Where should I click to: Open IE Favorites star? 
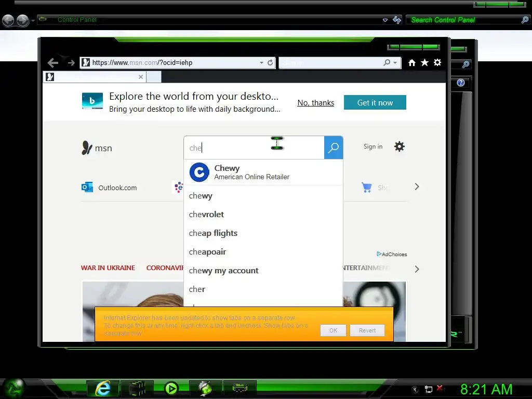click(x=425, y=62)
